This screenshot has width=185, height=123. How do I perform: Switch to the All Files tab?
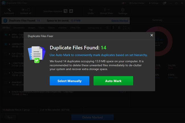(6, 28)
